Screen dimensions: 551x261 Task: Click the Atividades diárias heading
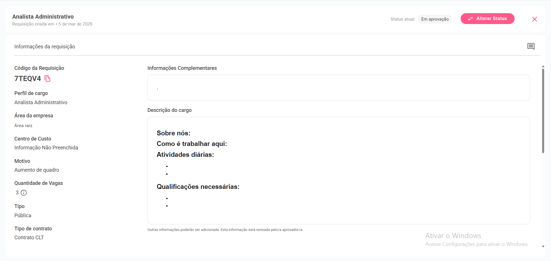185,155
